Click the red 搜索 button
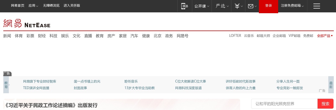Screen dimensions: 336x110 [x=326, y=104]
